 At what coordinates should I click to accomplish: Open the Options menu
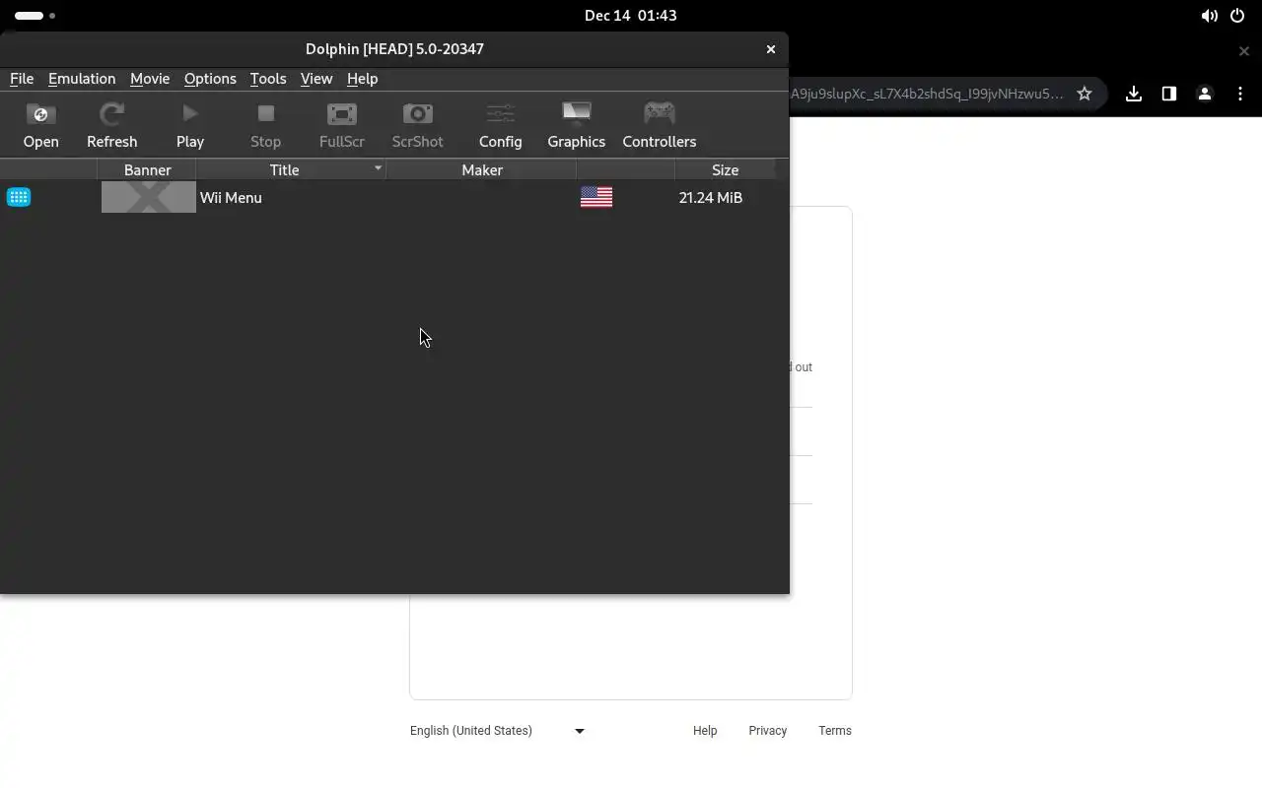[x=210, y=79]
